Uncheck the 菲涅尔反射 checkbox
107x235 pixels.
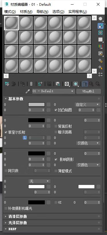point(6,132)
